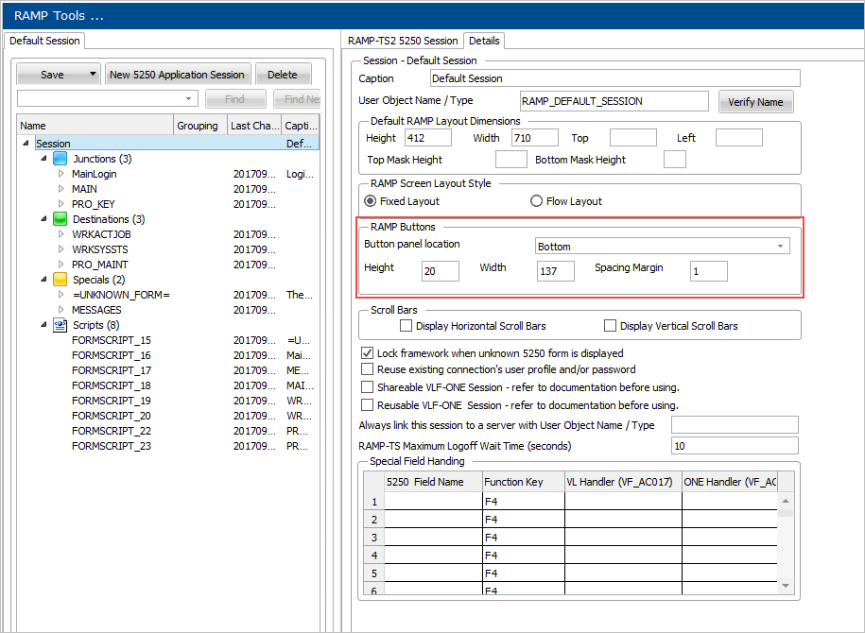The width and height of the screenshot is (865, 633).
Task: Enable Display Vertical Scroll Bars checkbox
Action: click(610, 326)
